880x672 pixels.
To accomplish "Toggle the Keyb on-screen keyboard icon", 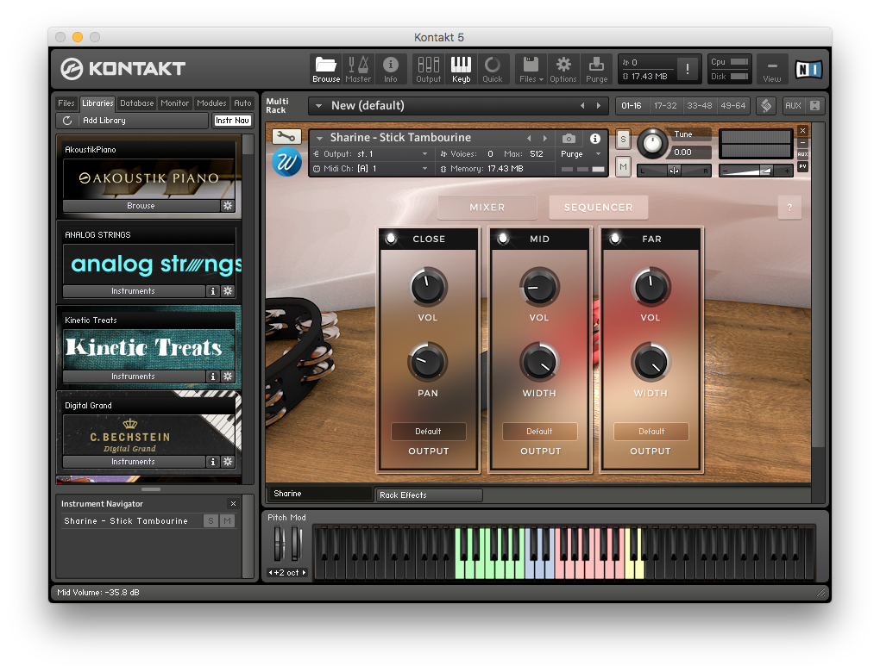I will tap(462, 69).
